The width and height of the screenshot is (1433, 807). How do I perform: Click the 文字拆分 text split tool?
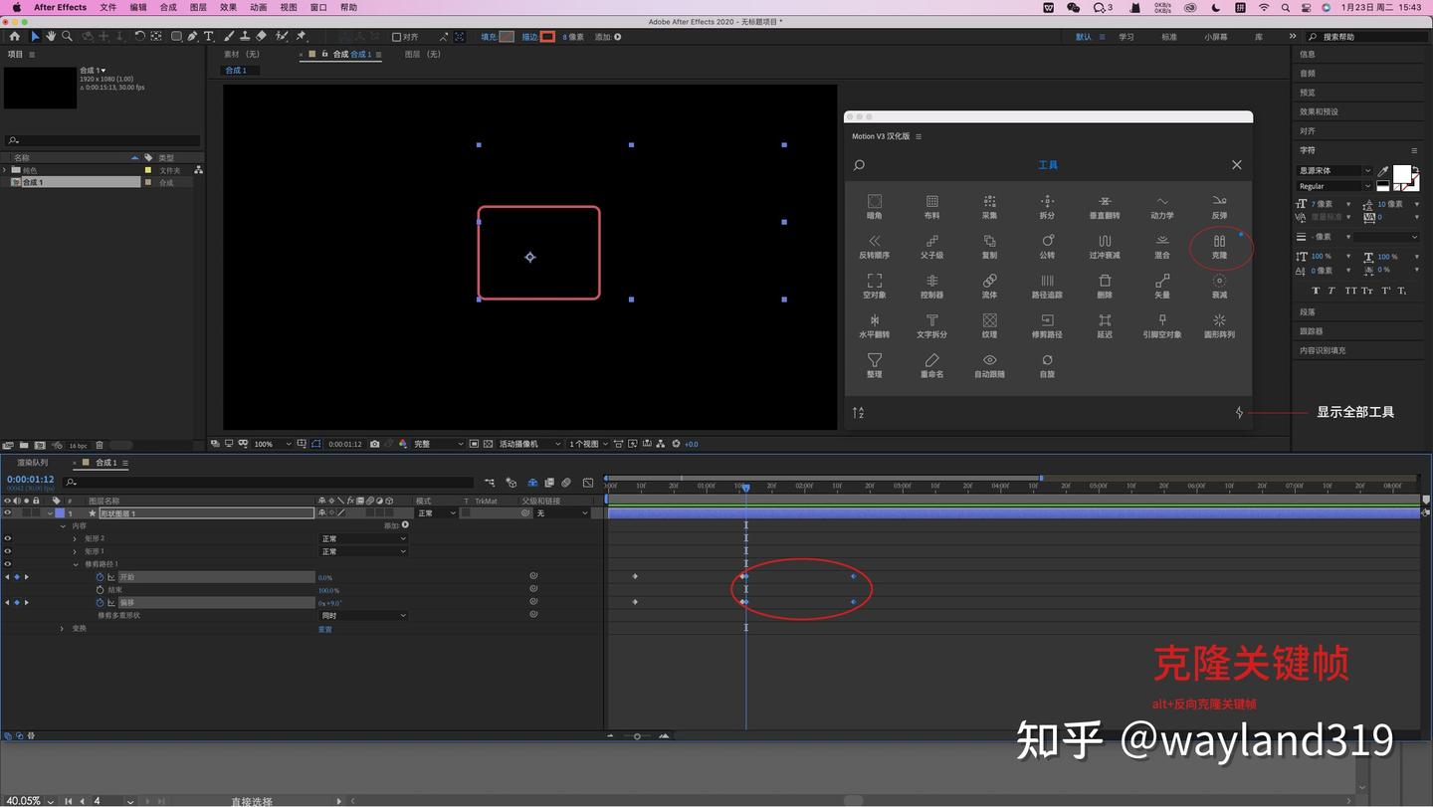pyautogui.click(x=931, y=325)
